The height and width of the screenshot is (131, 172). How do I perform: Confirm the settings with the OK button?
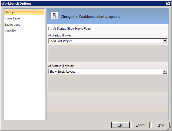pyautogui.click(x=121, y=125)
